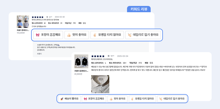Click 평소 하의사이즈 38+ in the 2025-03-24 review
220x109 pixels.
click(x=117, y=63)
